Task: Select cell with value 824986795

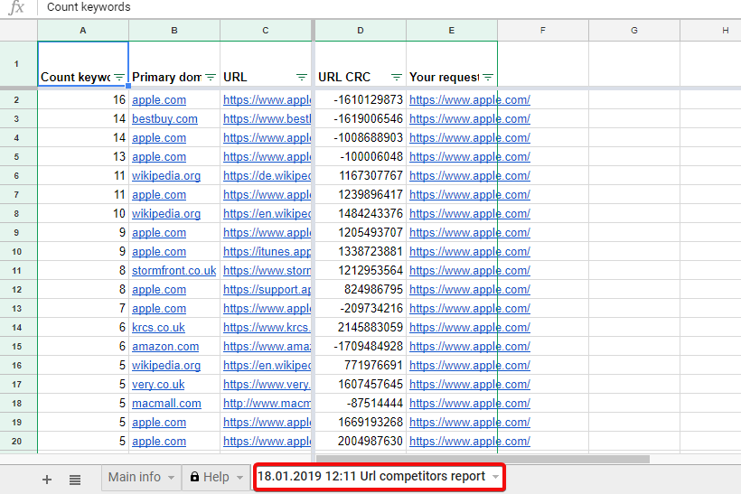Action: (361, 290)
